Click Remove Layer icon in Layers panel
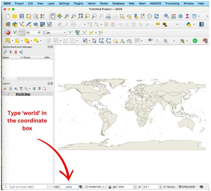Viewport: 211px width, 191px height. (44, 89)
